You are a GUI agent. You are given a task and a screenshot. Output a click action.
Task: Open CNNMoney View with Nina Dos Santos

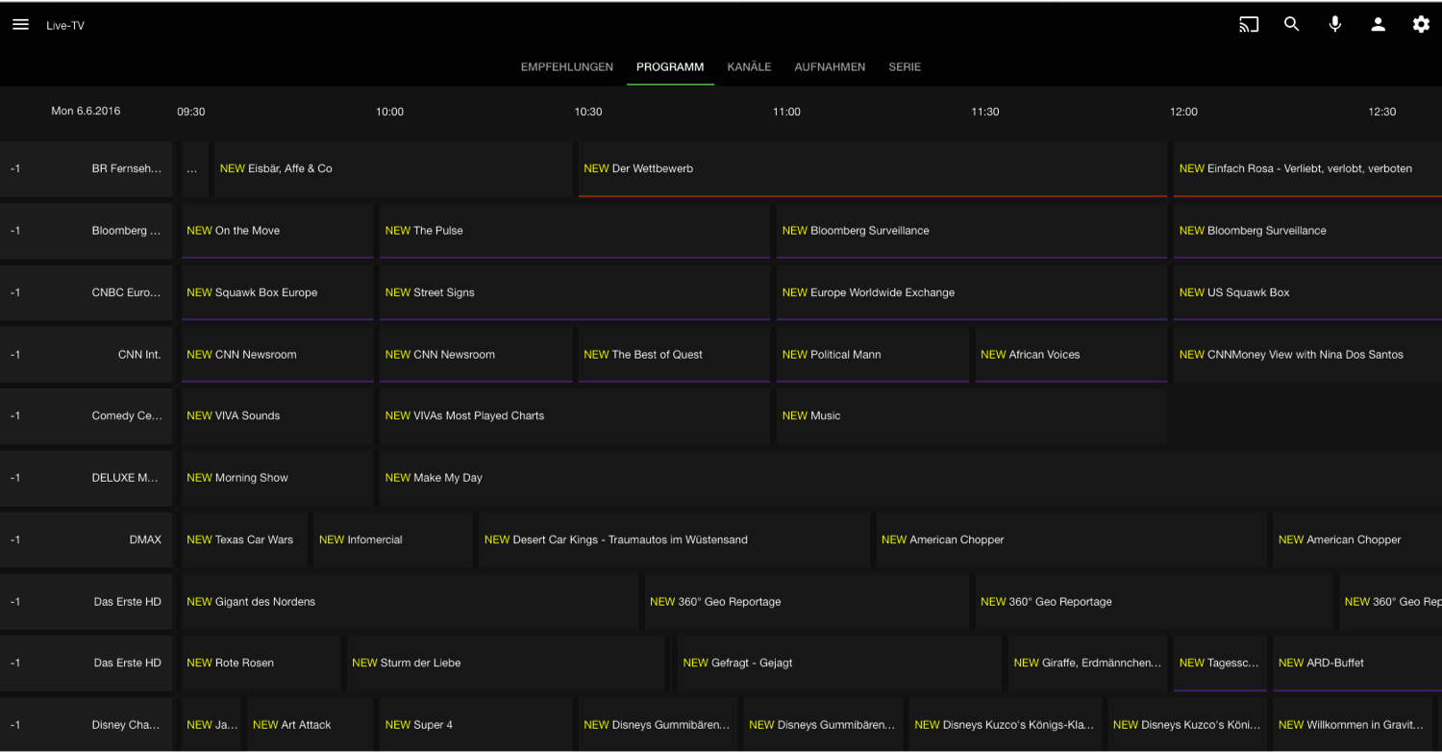(1307, 355)
